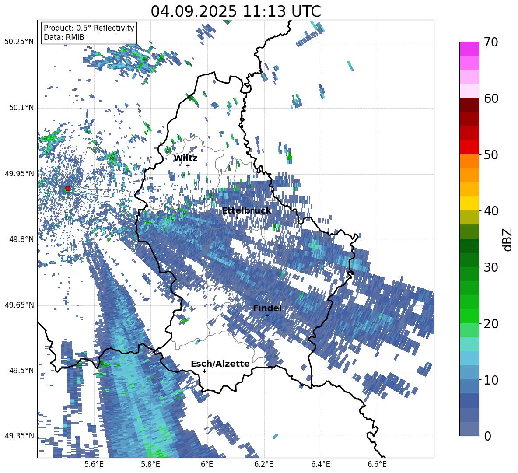This screenshot has width=518, height=473.
Task: Click the Wiltz city label
Action: click(185, 158)
